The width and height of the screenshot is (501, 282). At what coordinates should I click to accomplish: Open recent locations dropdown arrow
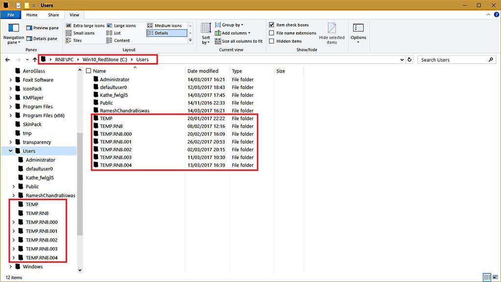27,60
